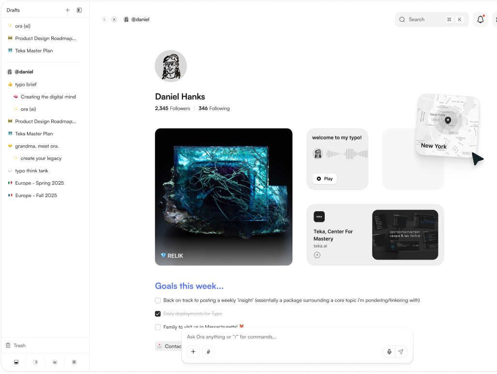Click the map pin on the New York map
The width and height of the screenshot is (497, 374).
coord(448,120)
